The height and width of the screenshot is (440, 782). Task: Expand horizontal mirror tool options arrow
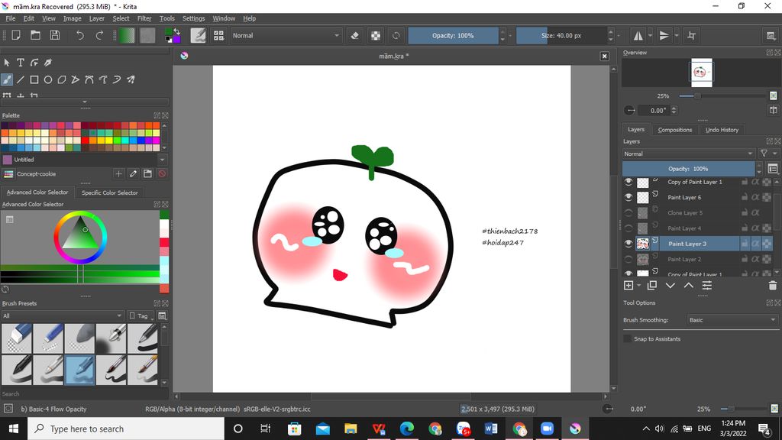tap(650, 35)
